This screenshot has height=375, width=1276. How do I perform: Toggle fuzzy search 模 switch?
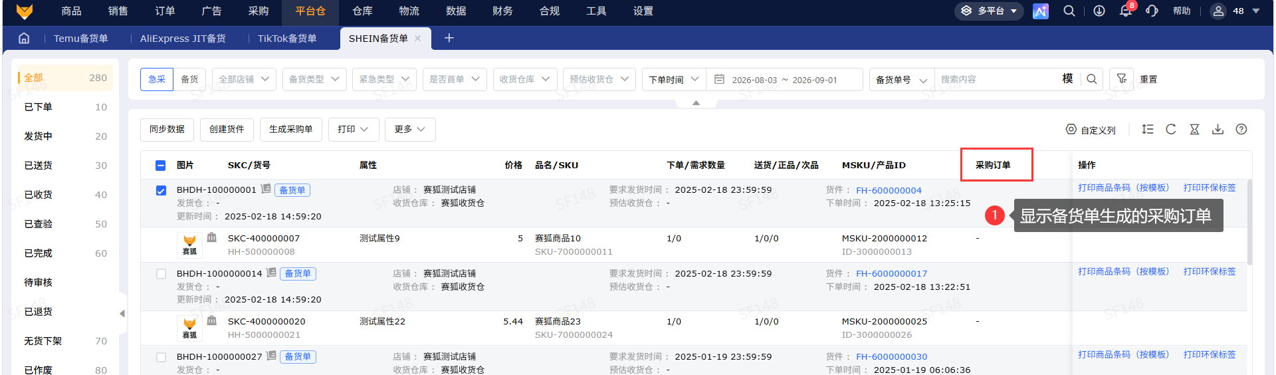(x=1067, y=78)
